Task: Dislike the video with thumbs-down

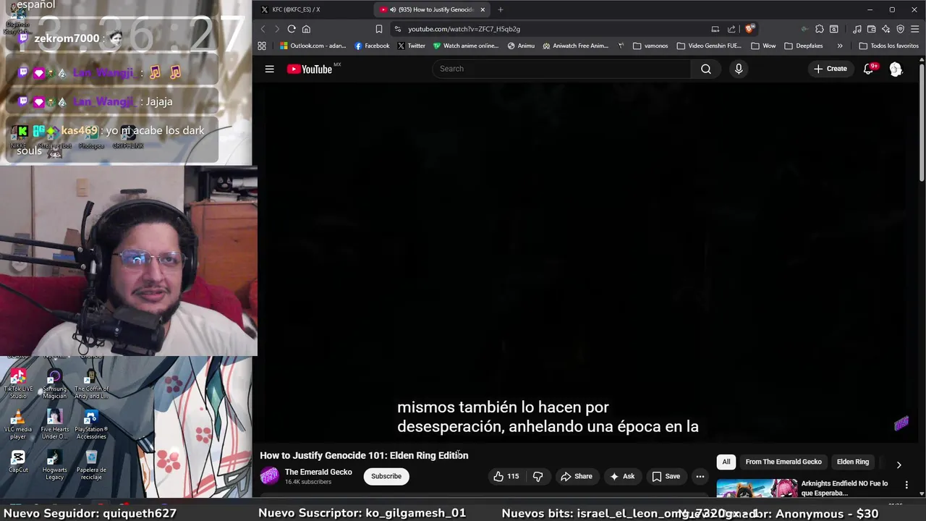Action: (538, 476)
